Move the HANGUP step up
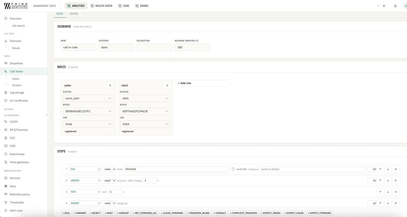The image size is (407, 217). tap(380, 203)
